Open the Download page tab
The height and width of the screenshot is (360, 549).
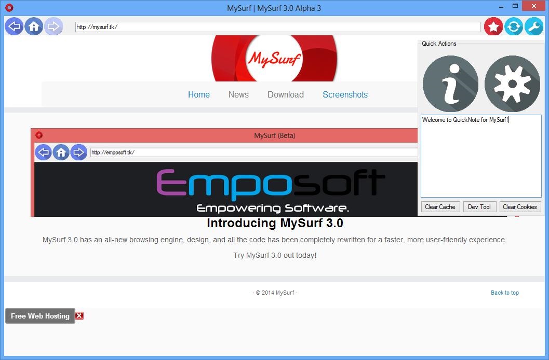[x=286, y=95]
